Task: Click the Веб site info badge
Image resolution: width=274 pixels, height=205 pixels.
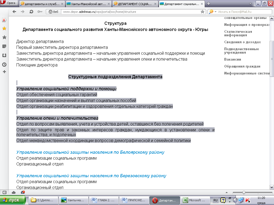Action: (x=54, y=12)
